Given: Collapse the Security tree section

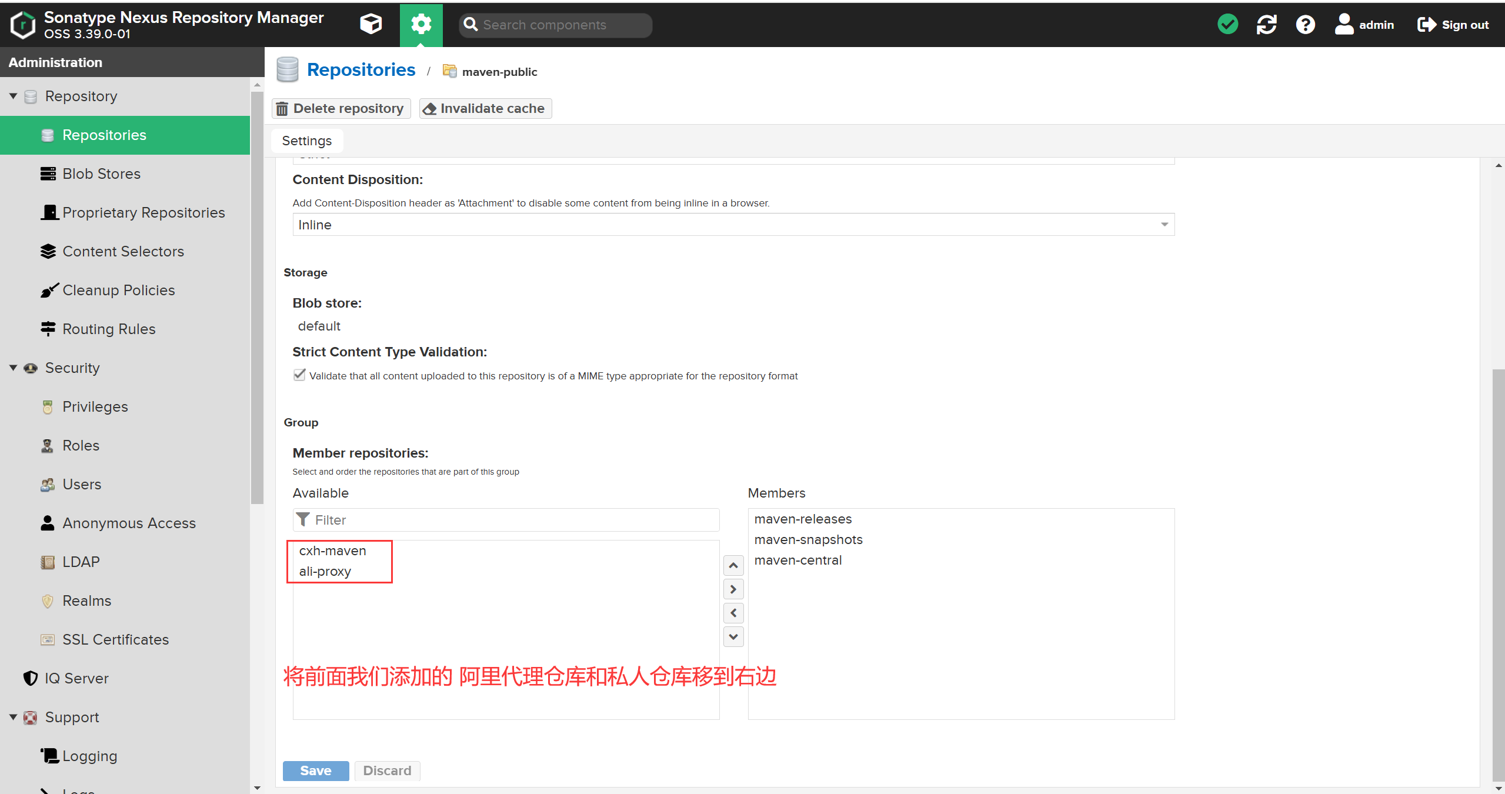Looking at the screenshot, I should (13, 368).
